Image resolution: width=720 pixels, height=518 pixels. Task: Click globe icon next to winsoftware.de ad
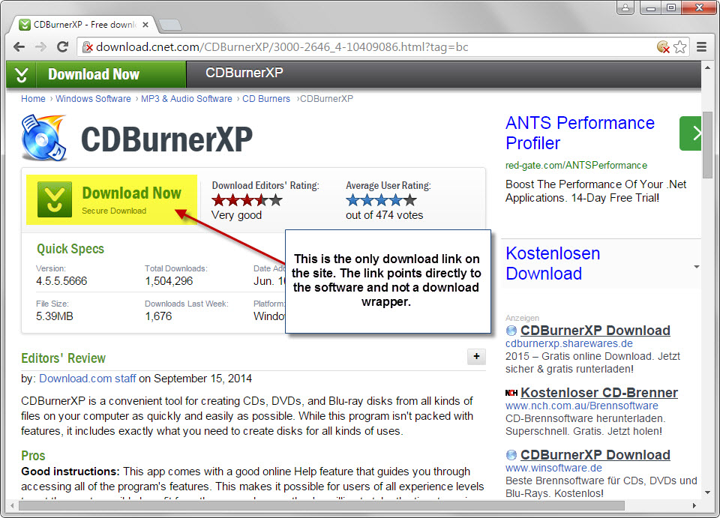click(511, 455)
